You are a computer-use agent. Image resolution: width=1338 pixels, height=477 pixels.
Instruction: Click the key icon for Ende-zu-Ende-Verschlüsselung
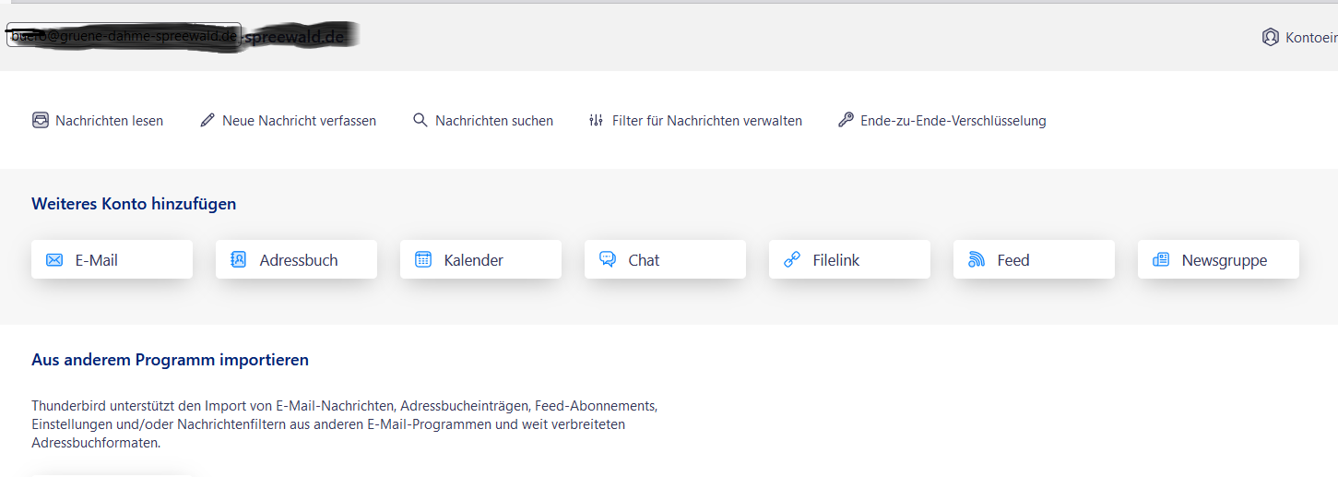tap(846, 120)
